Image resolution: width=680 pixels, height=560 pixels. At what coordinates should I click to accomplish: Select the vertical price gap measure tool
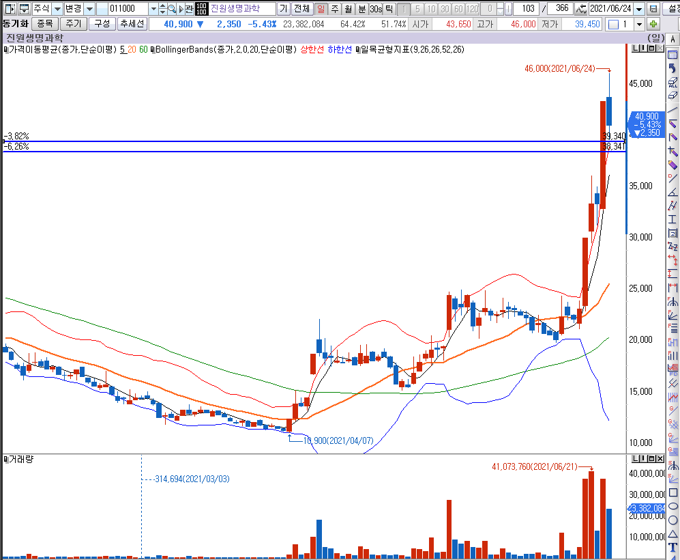coord(672,274)
